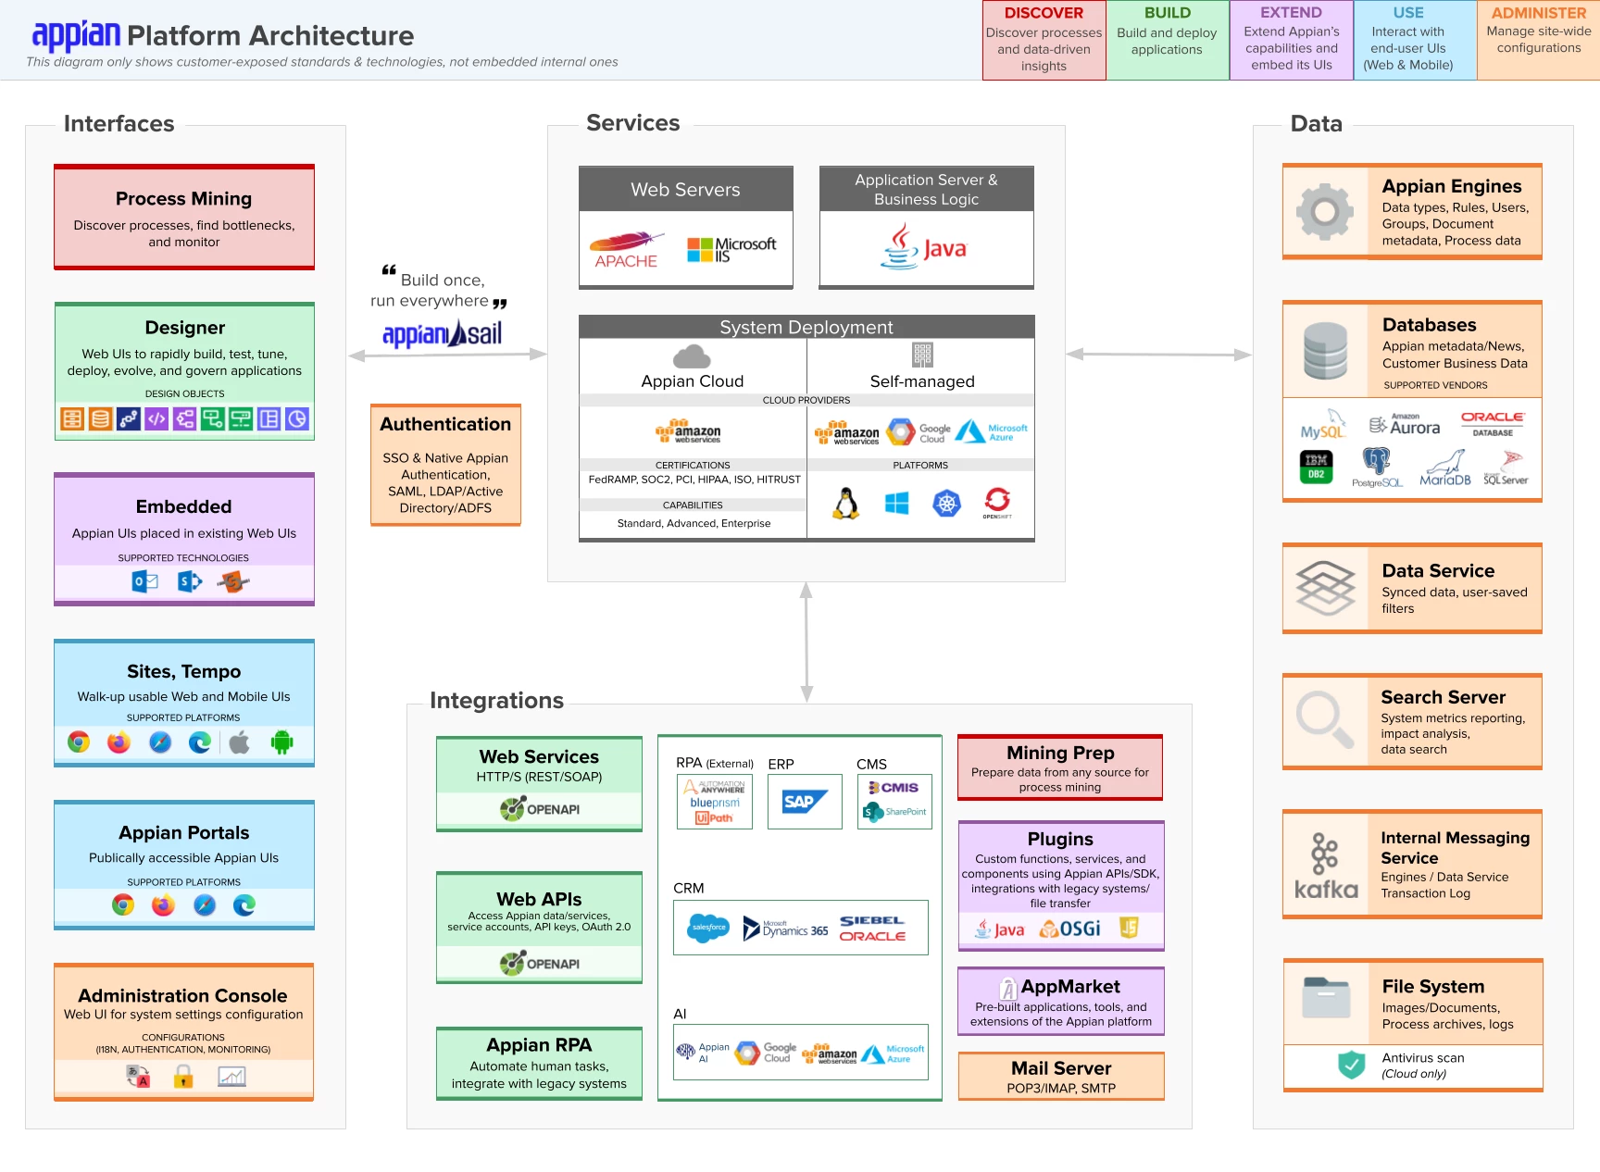Click the monitoring chart icon in Administration Console

click(231, 1076)
